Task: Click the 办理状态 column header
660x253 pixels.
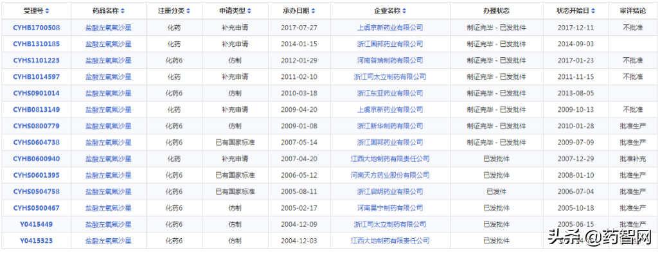Action: [496, 11]
